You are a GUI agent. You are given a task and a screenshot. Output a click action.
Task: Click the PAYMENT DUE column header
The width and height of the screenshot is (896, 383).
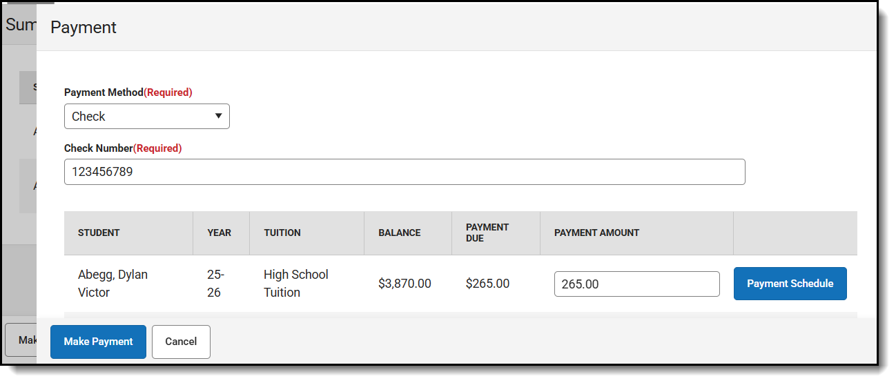coord(487,233)
